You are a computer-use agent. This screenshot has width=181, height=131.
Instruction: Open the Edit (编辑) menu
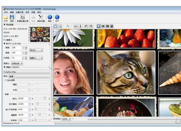(12, 12)
